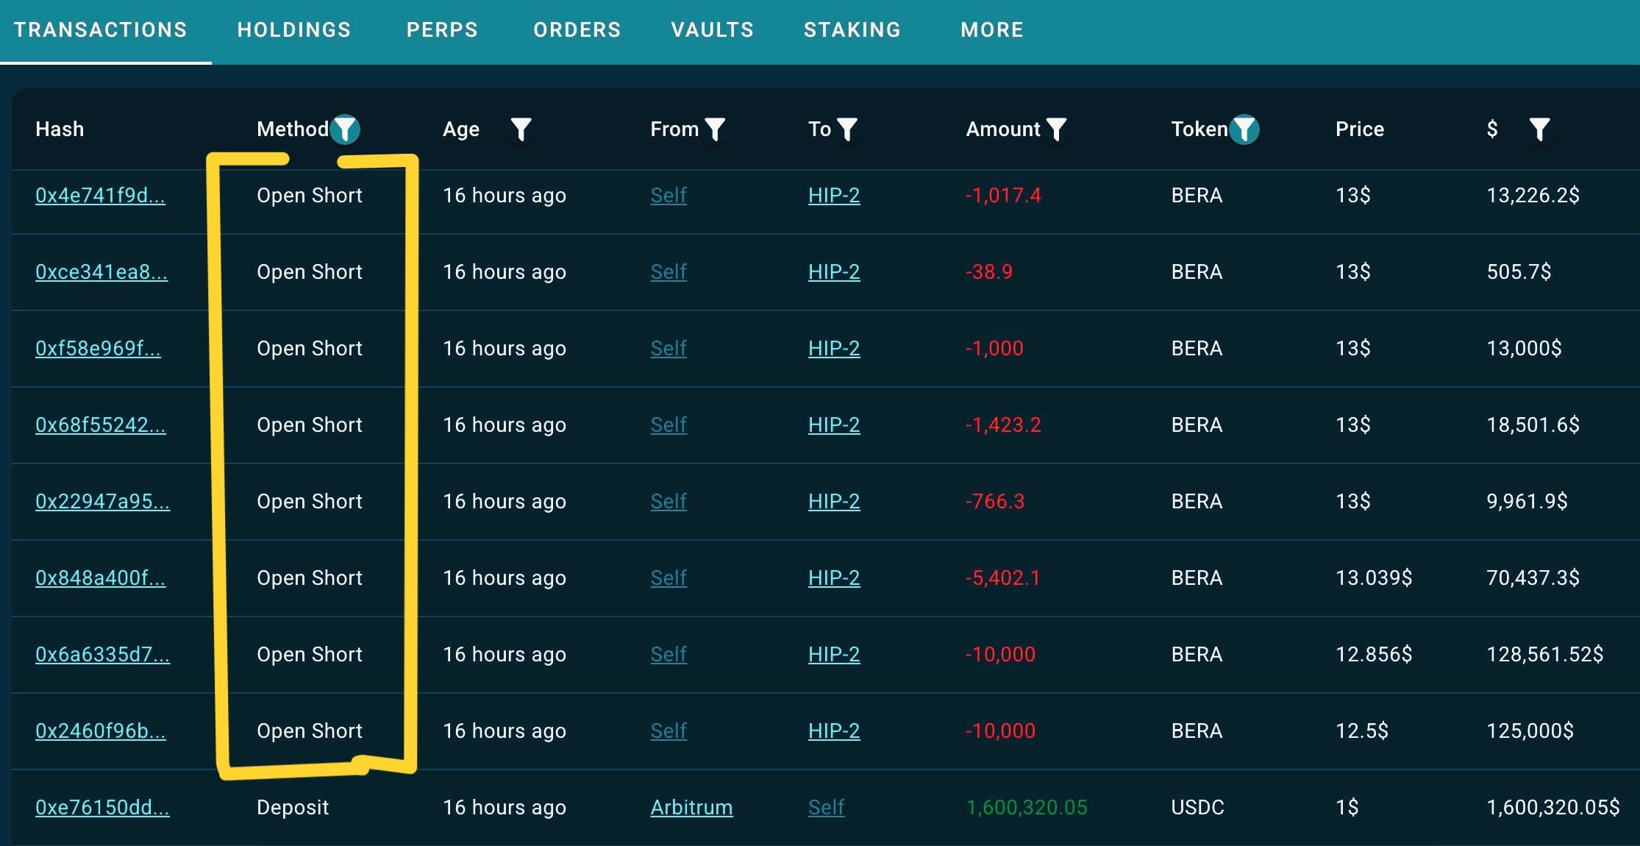View the Orders tab
Image resolution: width=1640 pixels, height=846 pixels.
pos(577,30)
